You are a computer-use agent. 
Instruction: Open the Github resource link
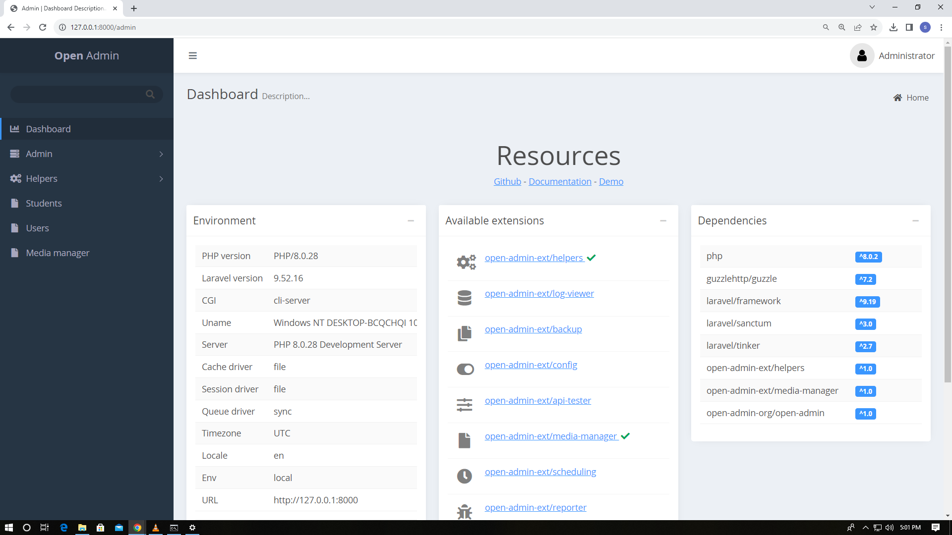pyautogui.click(x=507, y=181)
